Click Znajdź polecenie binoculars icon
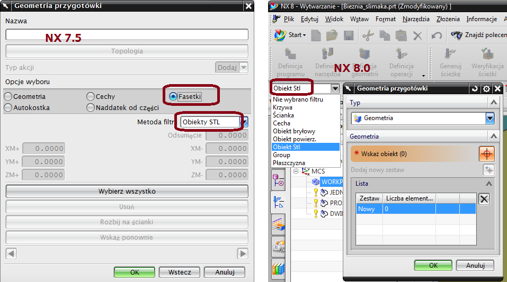Screen dimensions: 507x282 point(457,35)
